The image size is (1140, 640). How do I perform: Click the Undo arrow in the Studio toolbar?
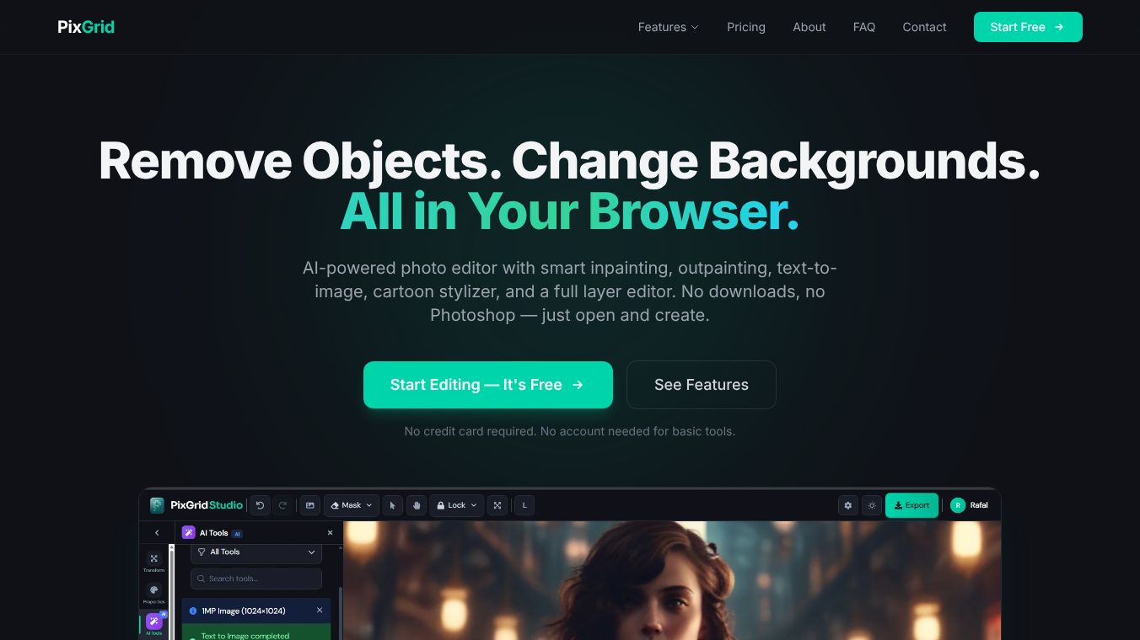261,505
